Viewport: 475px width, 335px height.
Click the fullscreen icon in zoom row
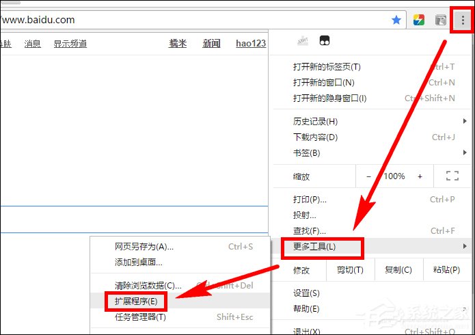(x=452, y=176)
